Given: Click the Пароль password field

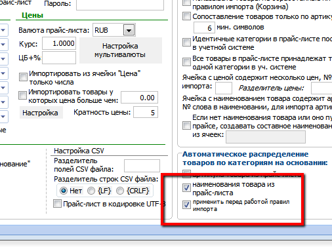Looking at the screenshot, I should tap(120, 5).
